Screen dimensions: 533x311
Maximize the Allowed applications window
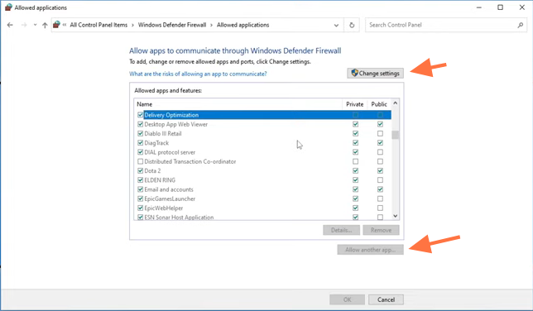click(500, 7)
